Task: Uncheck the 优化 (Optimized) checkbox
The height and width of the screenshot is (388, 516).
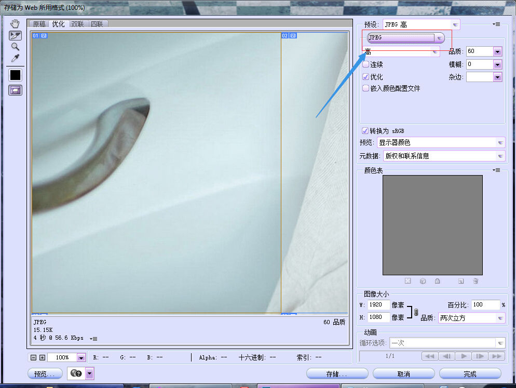Action: 366,77
